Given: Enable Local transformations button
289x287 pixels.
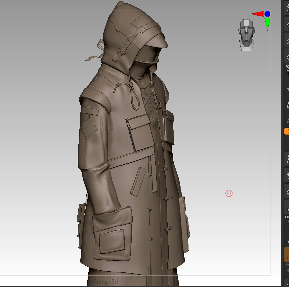Looking at the screenshot, I should tap(287, 103).
